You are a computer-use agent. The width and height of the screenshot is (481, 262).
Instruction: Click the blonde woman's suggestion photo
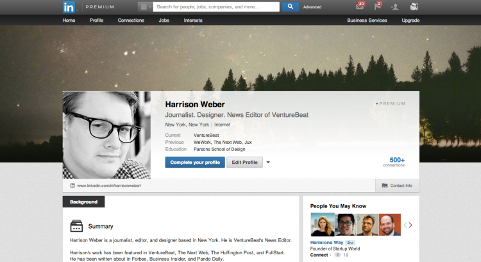tap(323, 225)
